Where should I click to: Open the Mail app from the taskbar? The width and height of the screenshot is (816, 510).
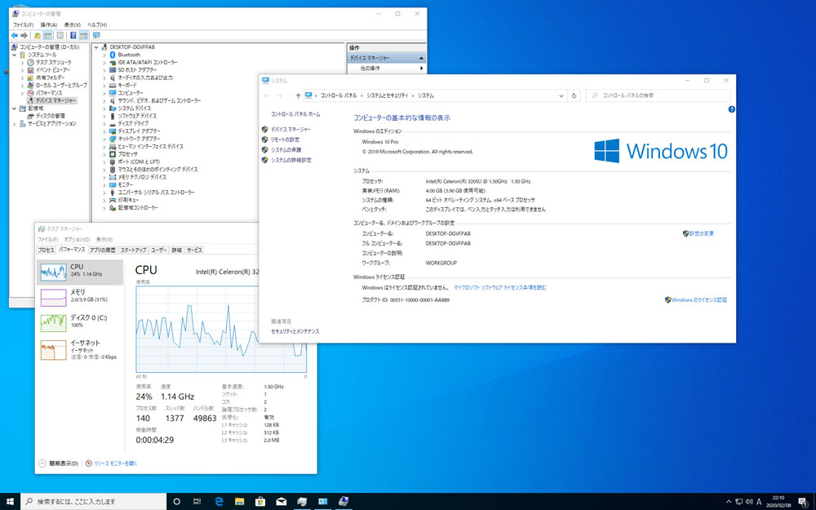coord(281,502)
